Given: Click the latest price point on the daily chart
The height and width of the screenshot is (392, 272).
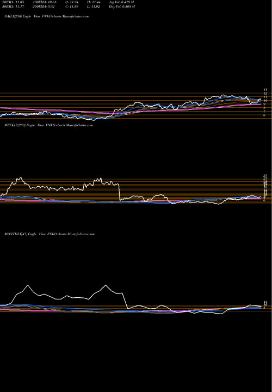Looking at the screenshot, I should coord(261,99).
